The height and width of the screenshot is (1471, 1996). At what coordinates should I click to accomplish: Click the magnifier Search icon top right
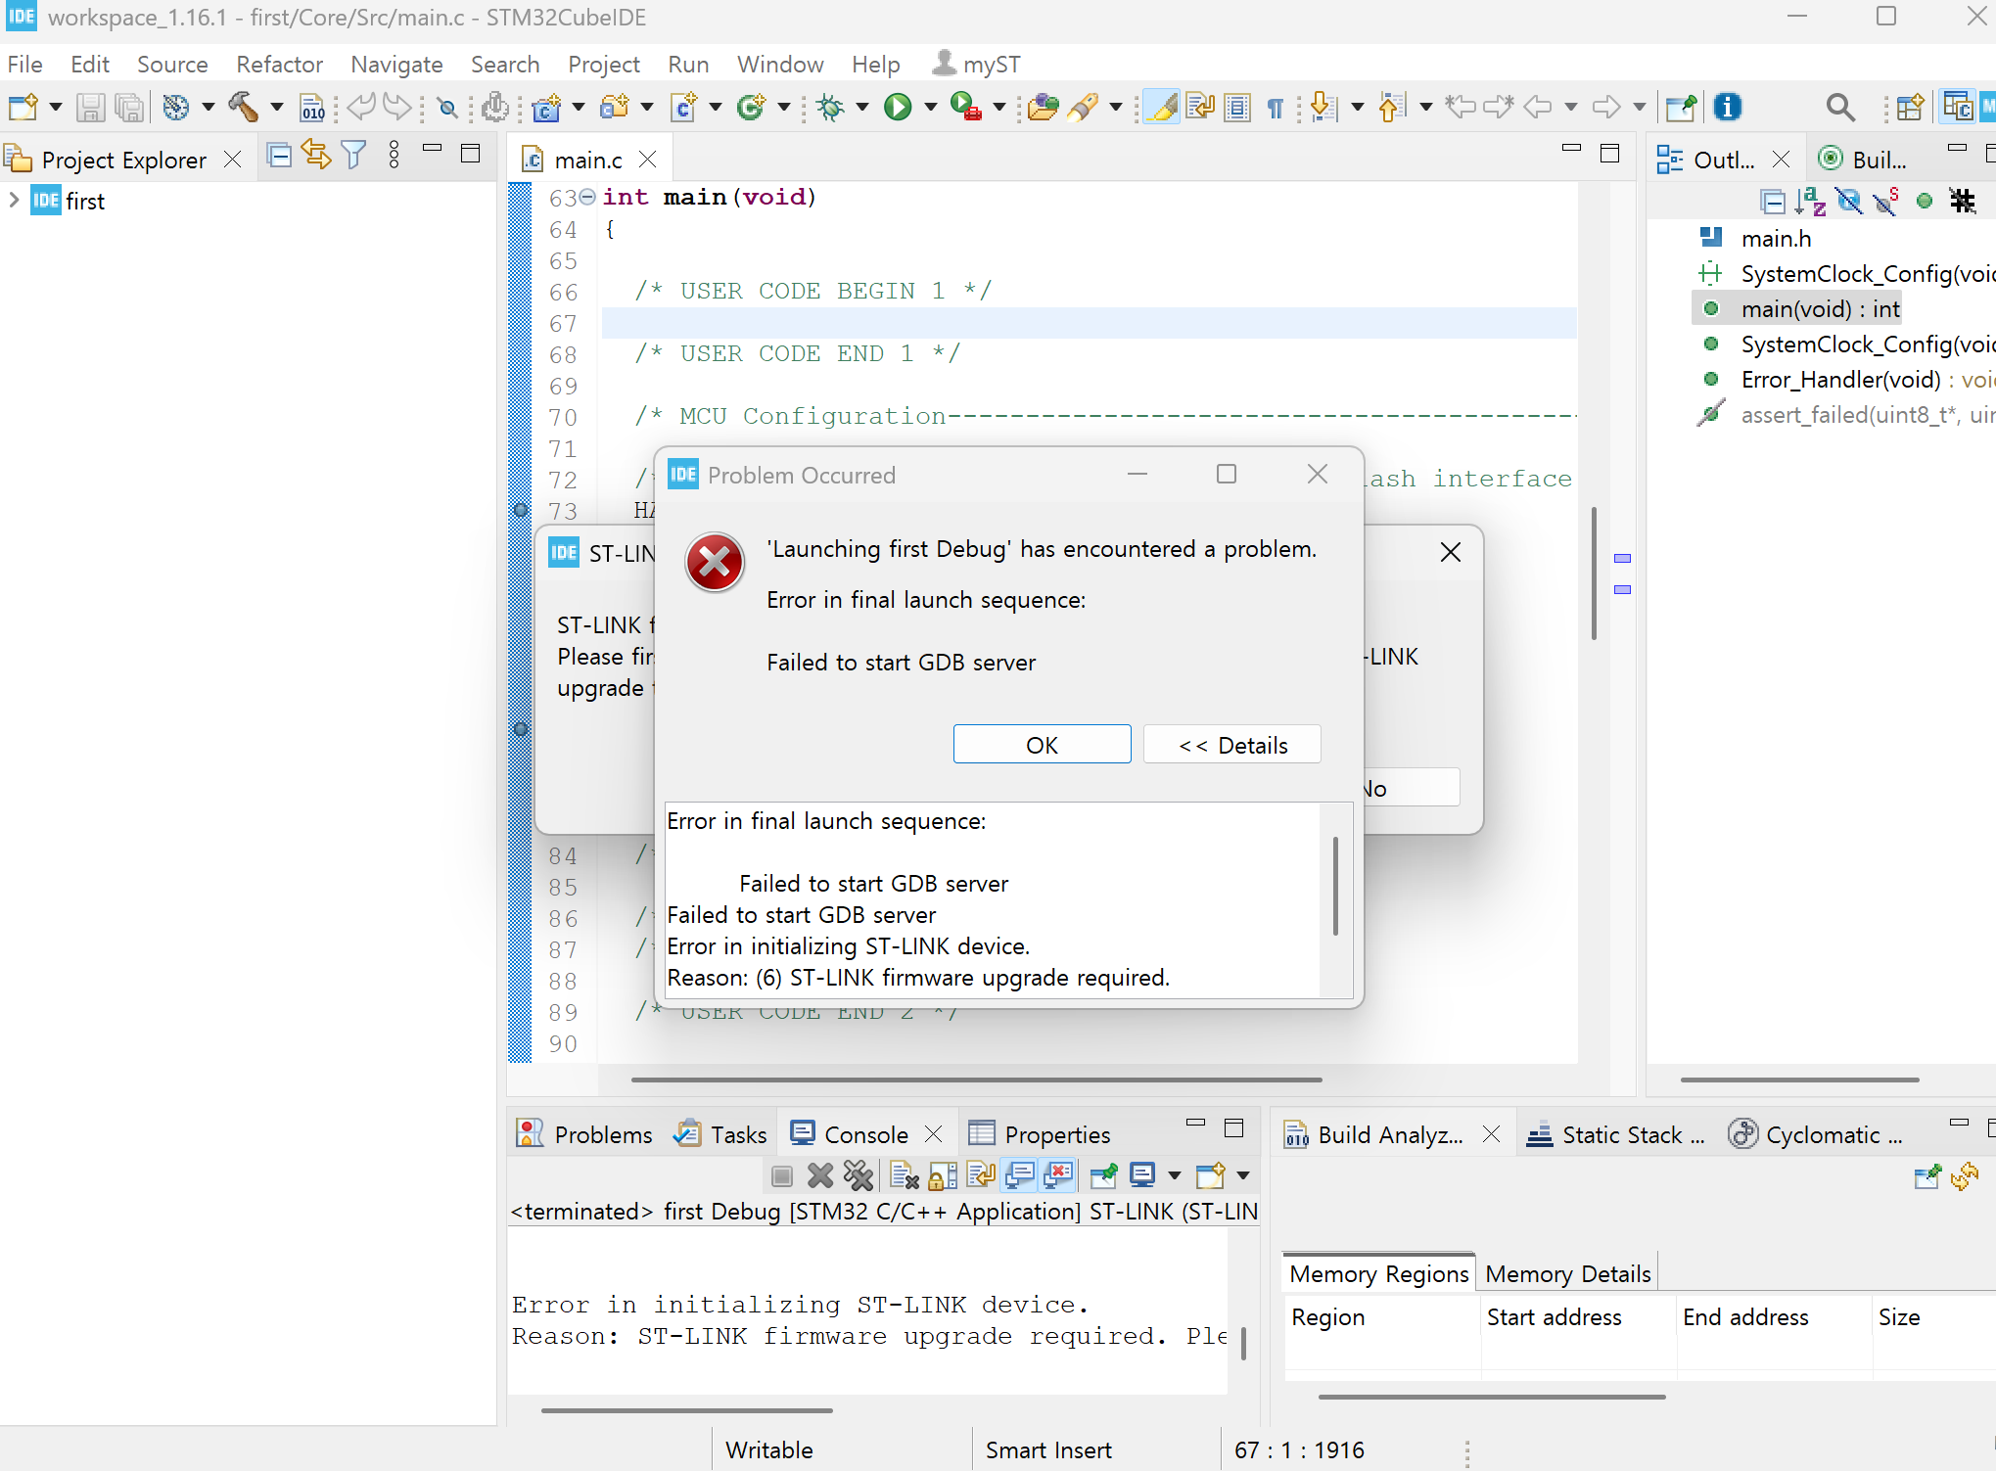pyautogui.click(x=1840, y=107)
